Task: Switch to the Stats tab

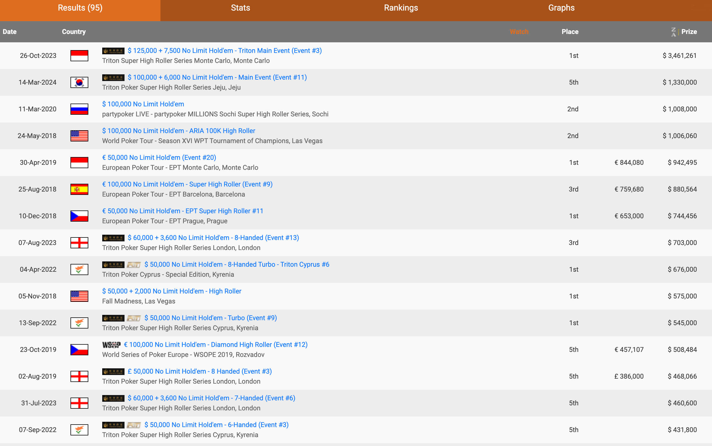Action: click(240, 8)
